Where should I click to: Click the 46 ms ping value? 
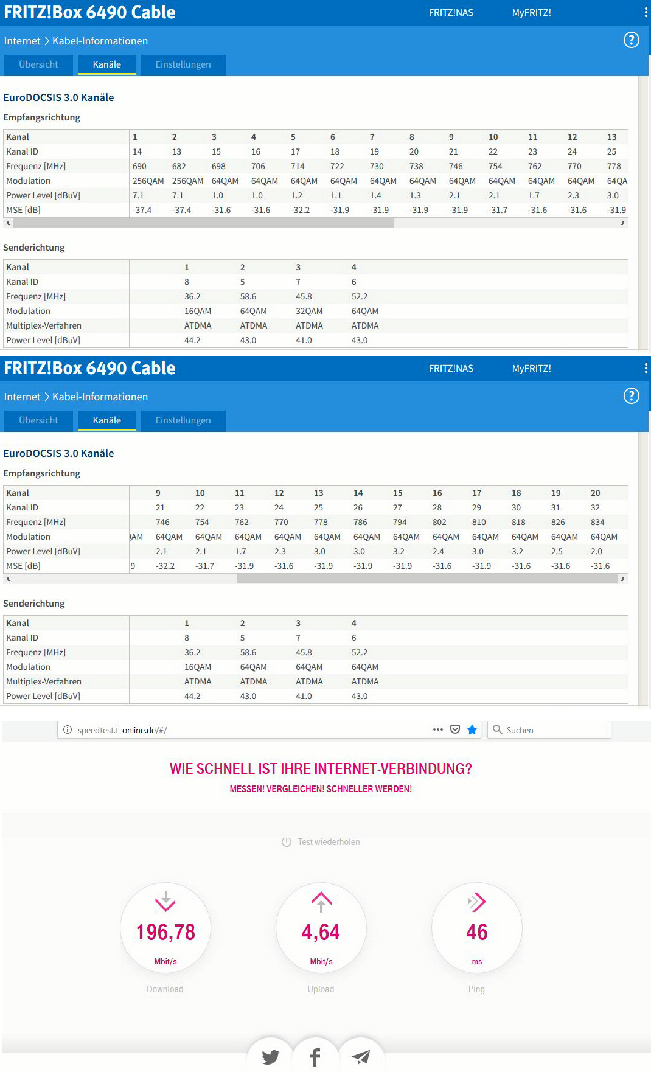tap(477, 932)
